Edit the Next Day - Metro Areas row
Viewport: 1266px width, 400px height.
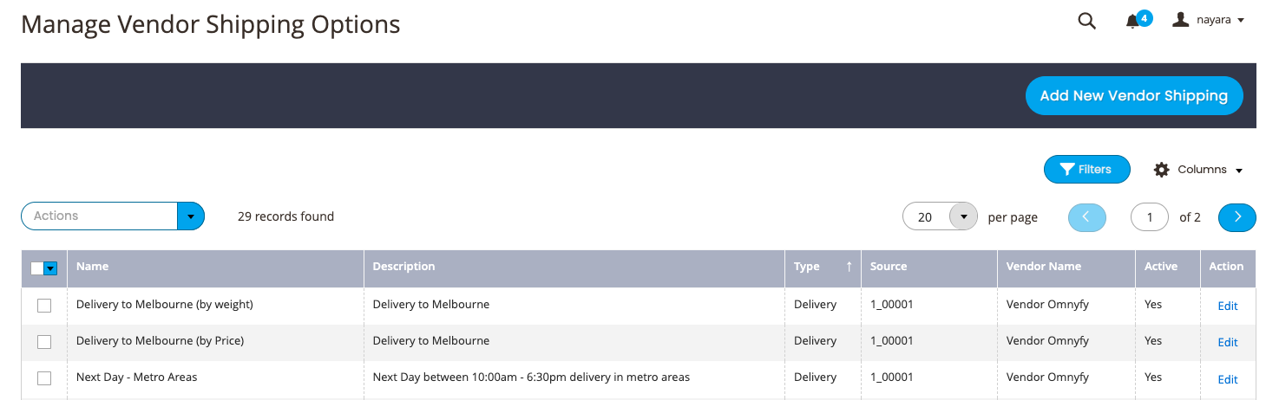[1227, 379]
